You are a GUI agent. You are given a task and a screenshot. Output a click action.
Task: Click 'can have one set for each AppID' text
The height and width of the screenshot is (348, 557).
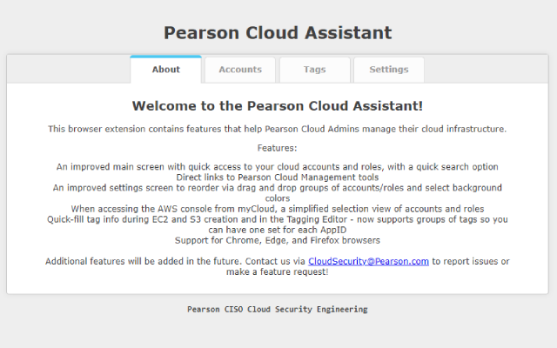pyautogui.click(x=278, y=230)
